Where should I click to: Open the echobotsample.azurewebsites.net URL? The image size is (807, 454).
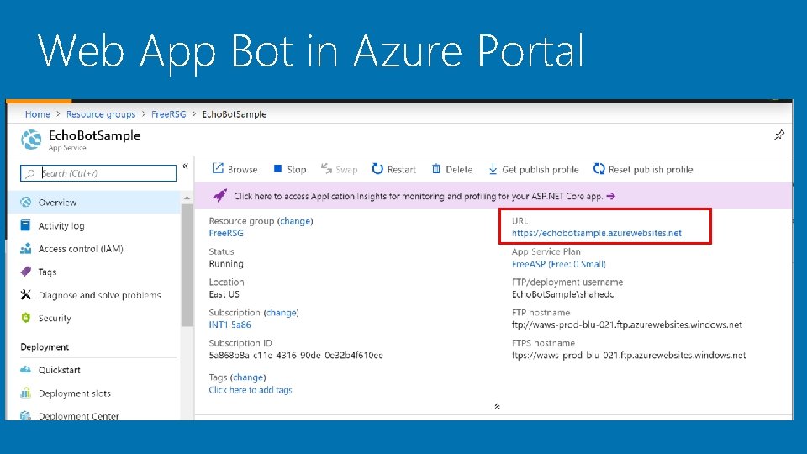[x=597, y=233]
